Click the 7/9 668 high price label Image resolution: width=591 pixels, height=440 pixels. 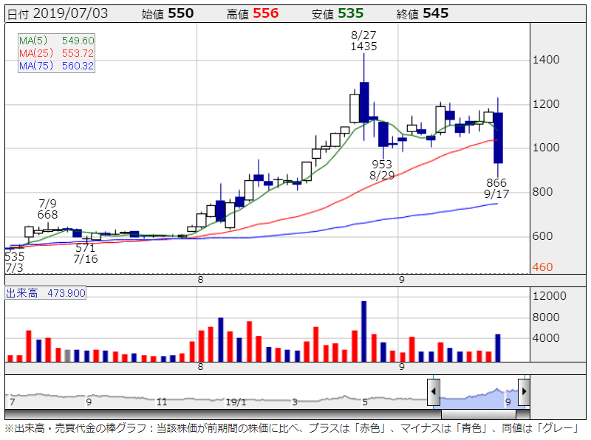(x=47, y=209)
